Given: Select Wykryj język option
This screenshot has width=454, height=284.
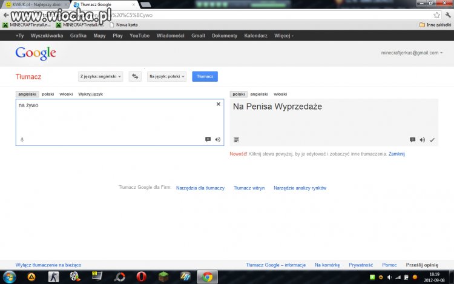Looking at the screenshot, I should pyautogui.click(x=90, y=94).
